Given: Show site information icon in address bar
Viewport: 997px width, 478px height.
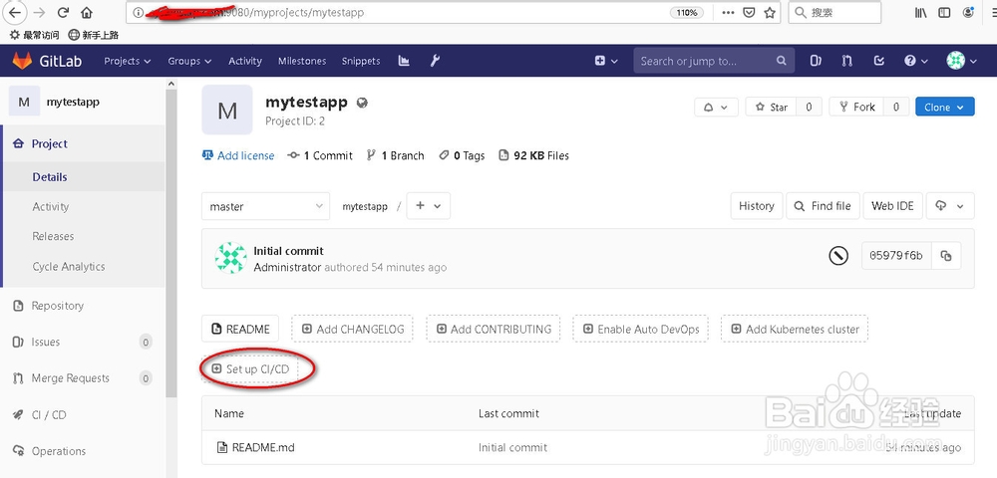Looking at the screenshot, I should coord(138,12).
